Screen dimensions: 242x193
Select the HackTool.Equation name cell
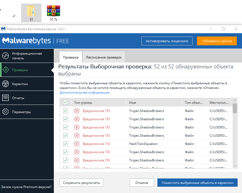[x=143, y=144]
